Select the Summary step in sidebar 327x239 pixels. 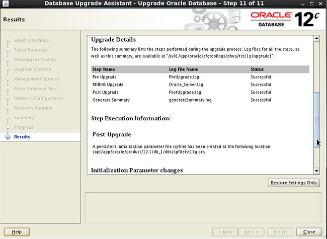[24, 118]
